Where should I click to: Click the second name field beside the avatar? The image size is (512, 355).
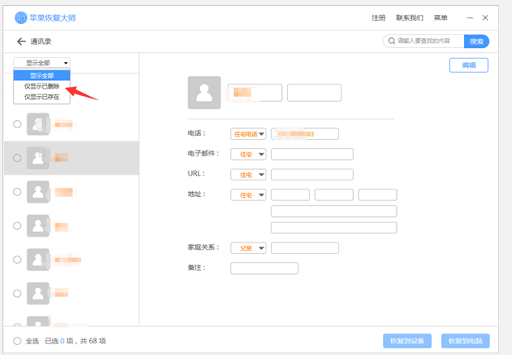pyautogui.click(x=314, y=93)
